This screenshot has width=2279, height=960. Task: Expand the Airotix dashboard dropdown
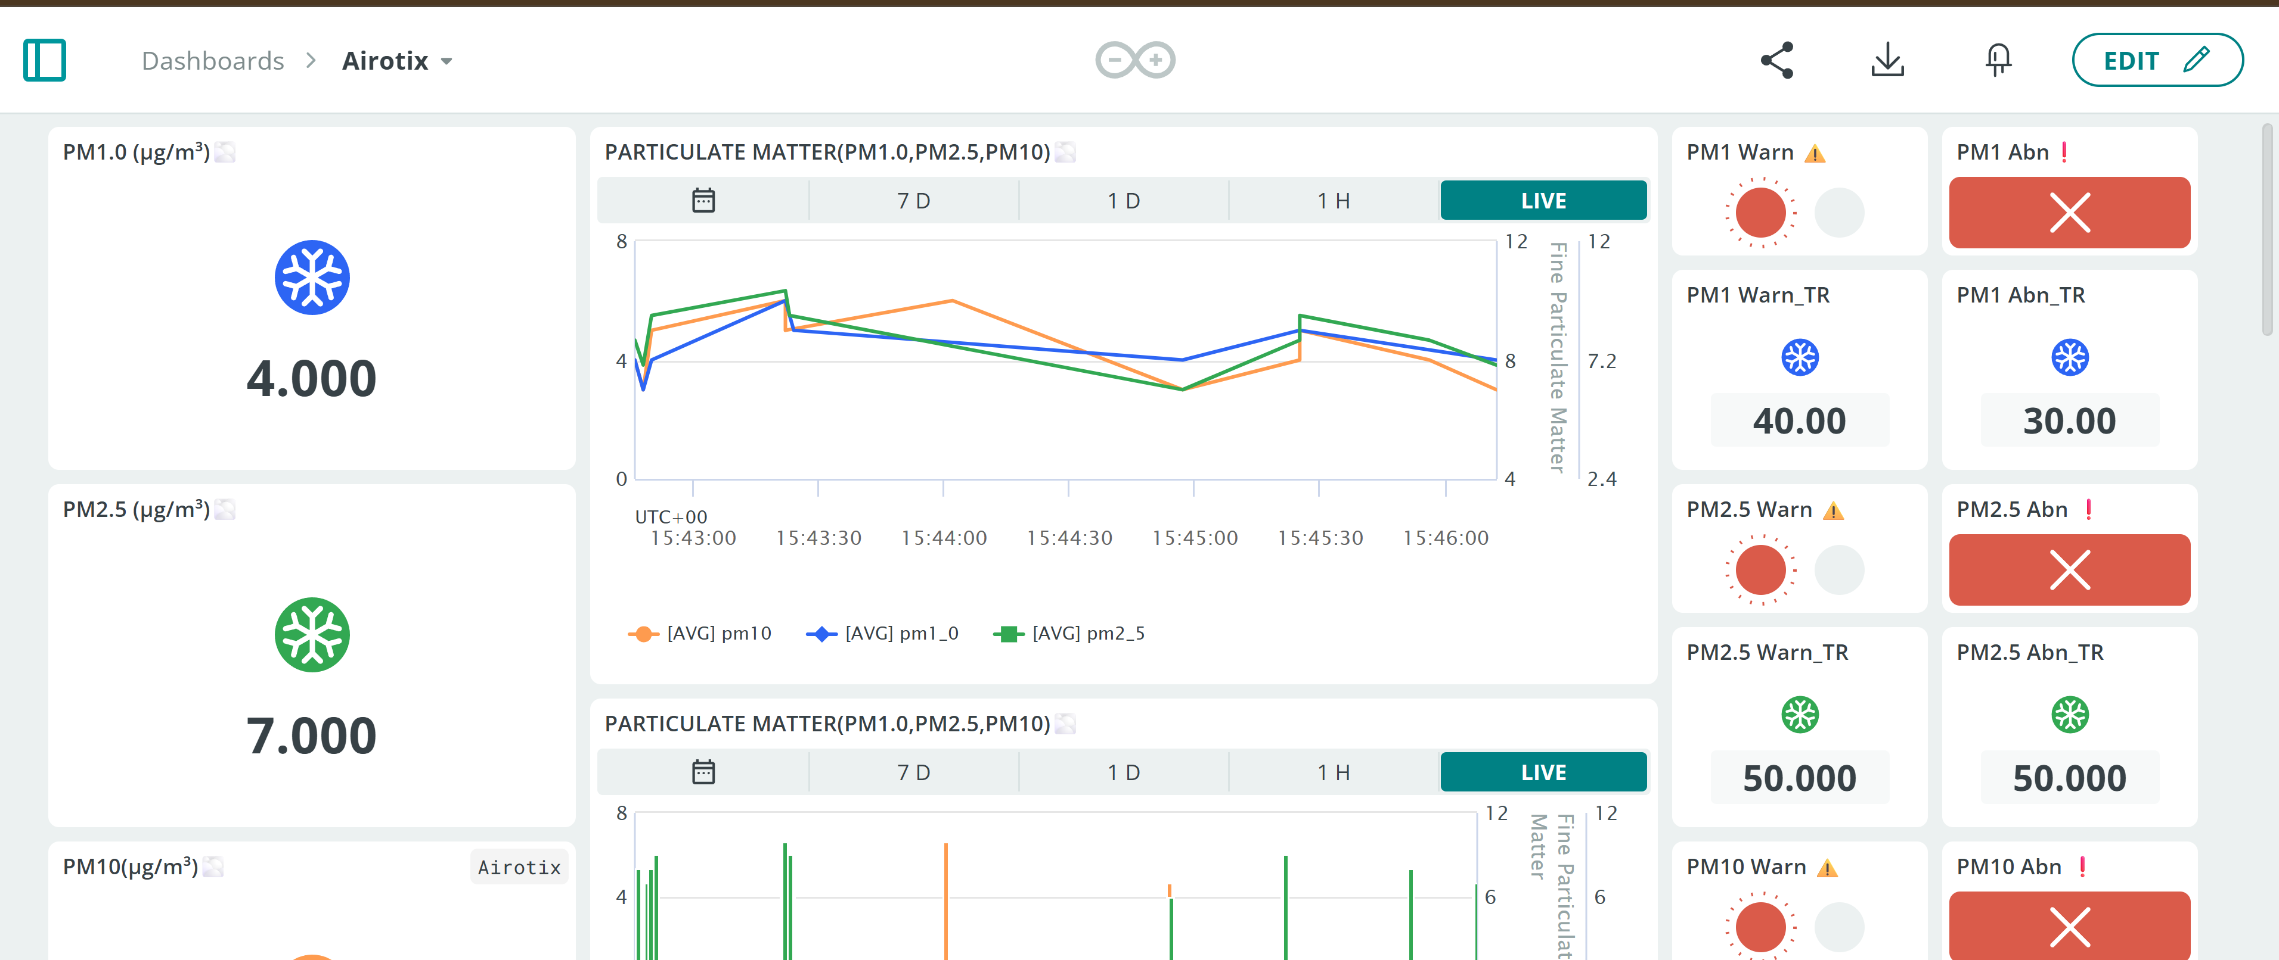coord(447,61)
